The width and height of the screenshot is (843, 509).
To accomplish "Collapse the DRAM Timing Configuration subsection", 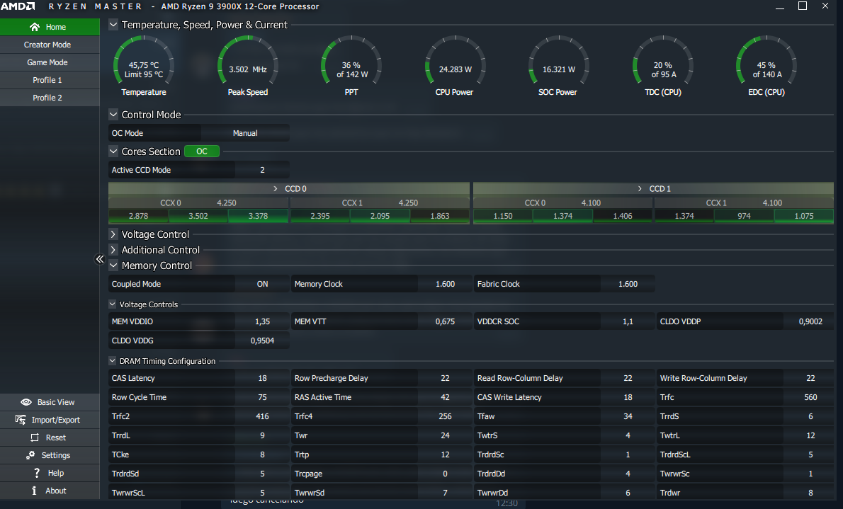I will coord(113,361).
